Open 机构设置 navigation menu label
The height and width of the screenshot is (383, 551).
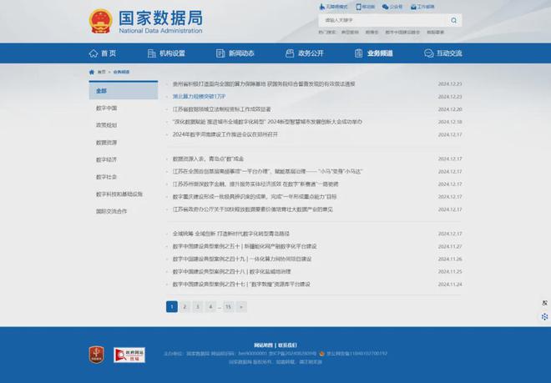coord(172,53)
